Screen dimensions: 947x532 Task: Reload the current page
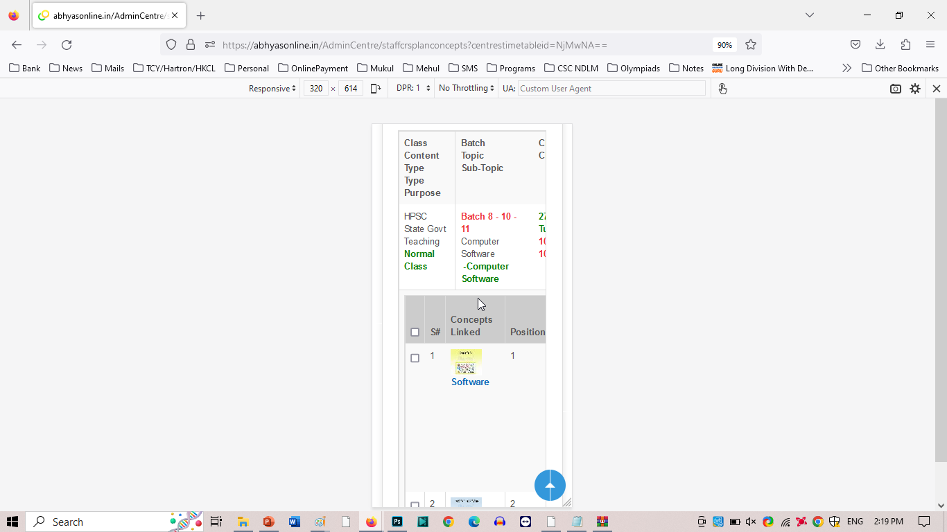click(67, 45)
